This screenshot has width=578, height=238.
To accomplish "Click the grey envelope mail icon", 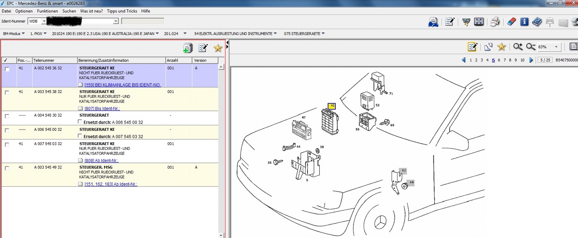I will pos(563,23).
